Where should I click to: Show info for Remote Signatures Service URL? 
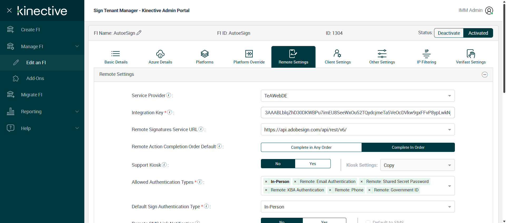tap(201, 129)
